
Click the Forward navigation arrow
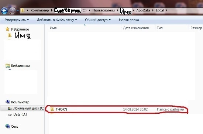[13, 11]
